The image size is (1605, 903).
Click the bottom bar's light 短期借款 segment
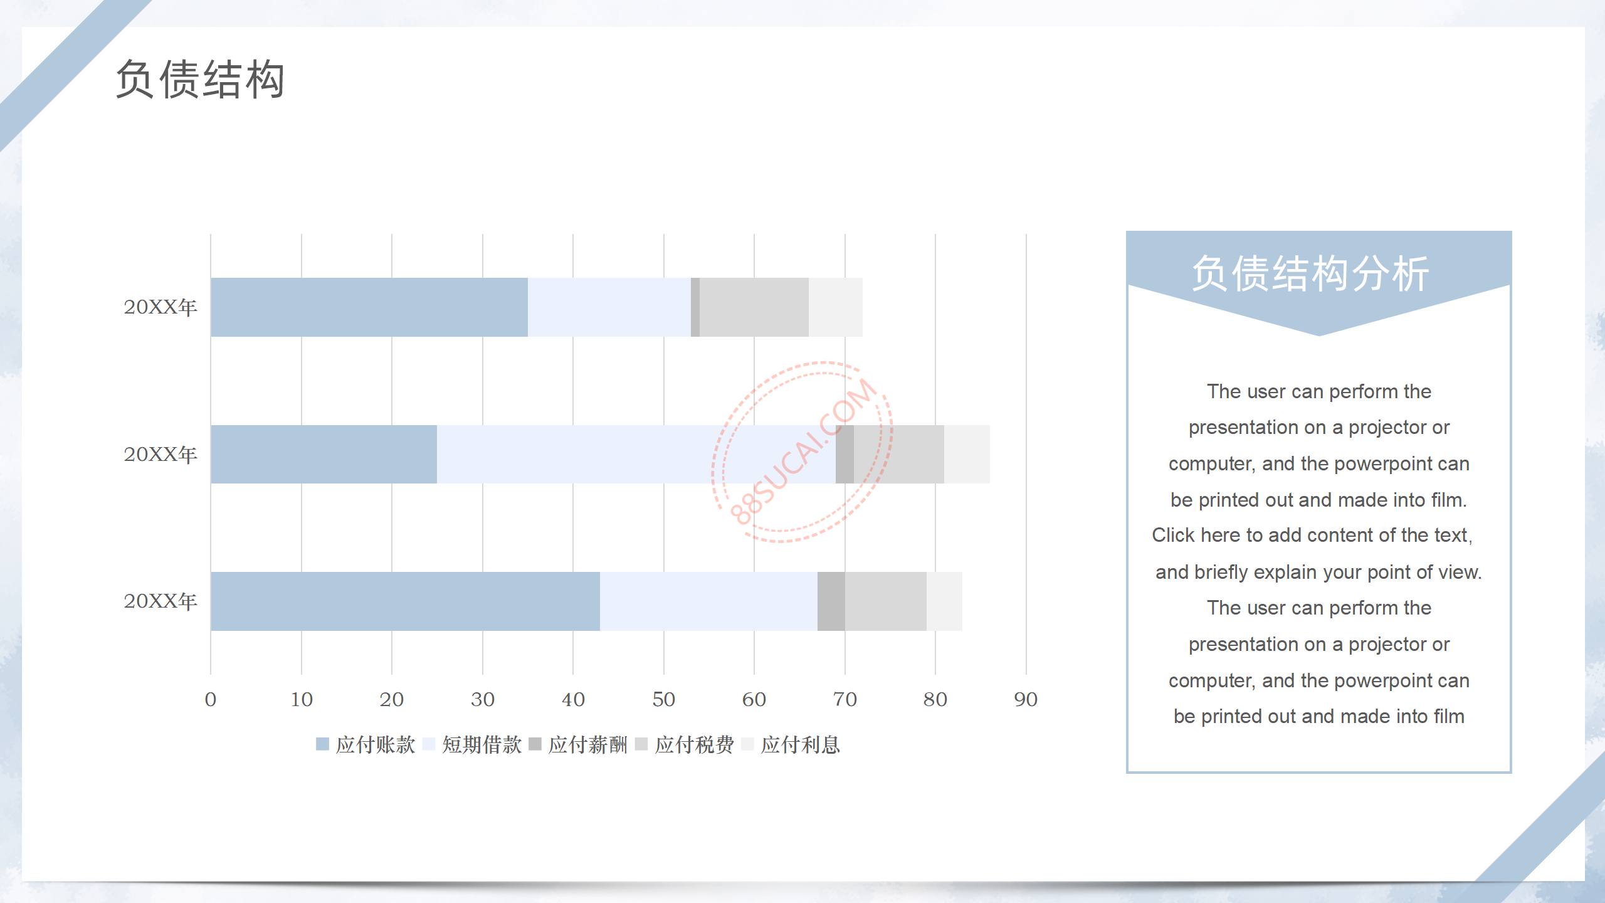click(708, 601)
